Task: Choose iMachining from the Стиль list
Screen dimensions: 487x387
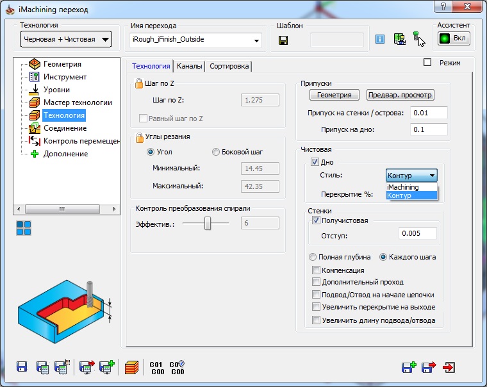Action: pyautogui.click(x=411, y=187)
